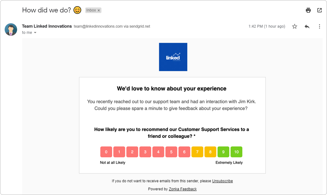Click the Unsubscribe link
Image resolution: width=327 pixels, height=195 pixels.
click(222, 181)
